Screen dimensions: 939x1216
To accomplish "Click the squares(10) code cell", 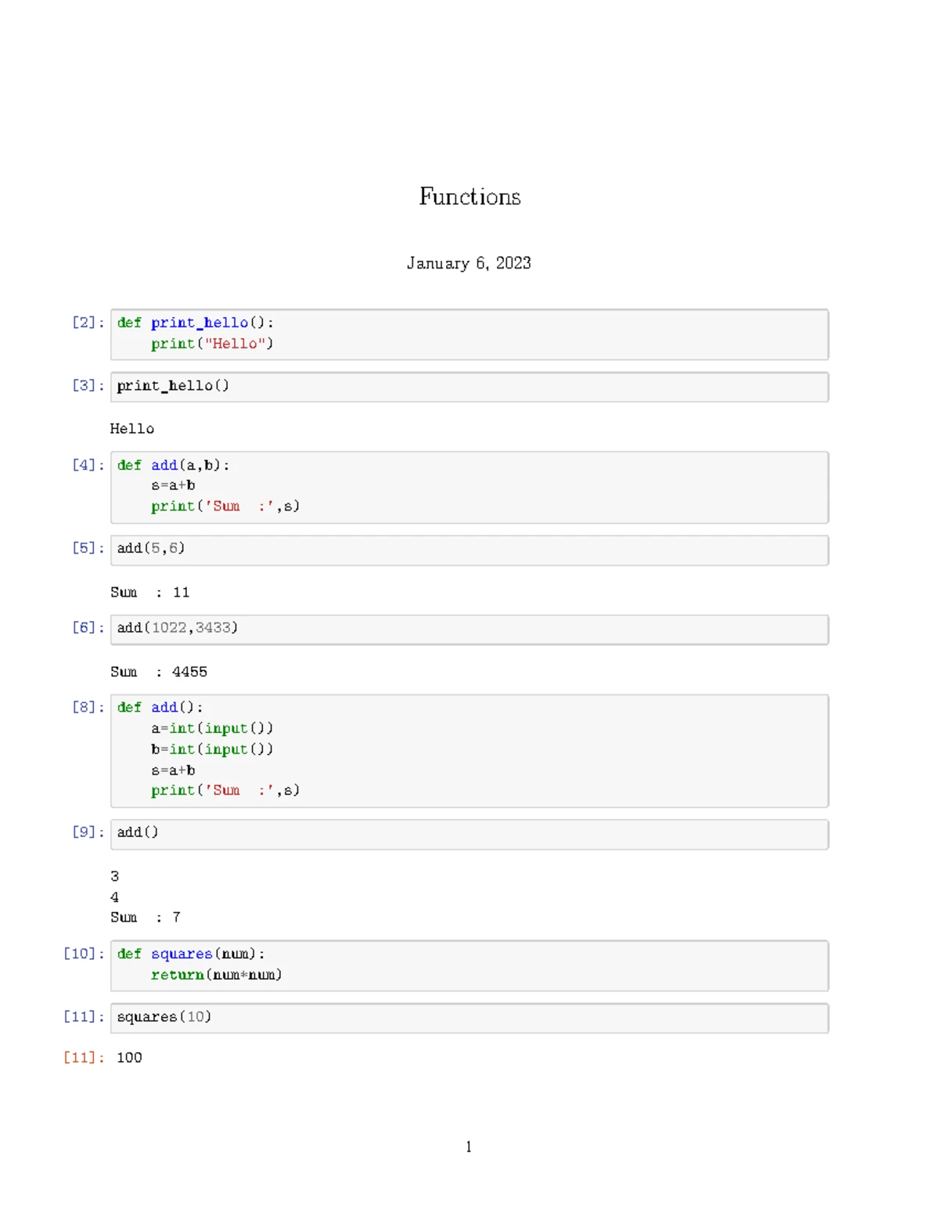I will [469, 1018].
